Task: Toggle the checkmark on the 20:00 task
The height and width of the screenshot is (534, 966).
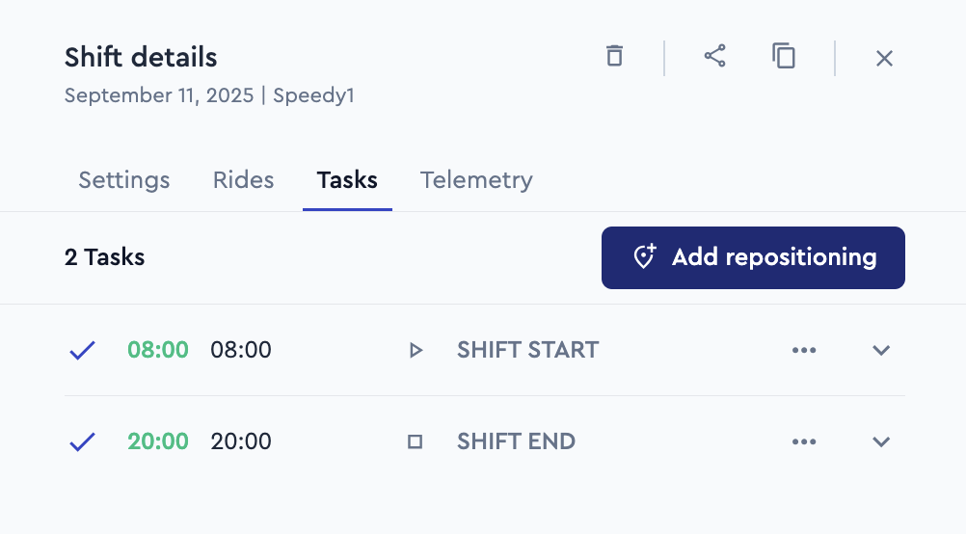Action: (x=82, y=441)
